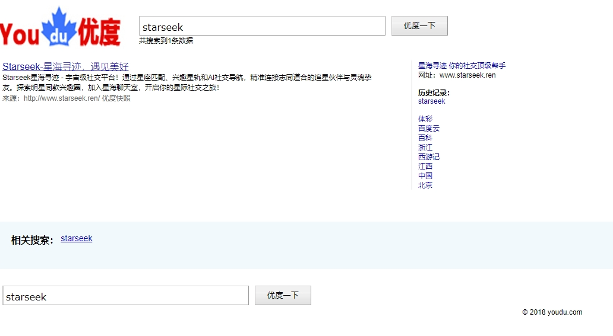
Task: Focus the bottom search box containing starseek
Action: tap(125, 296)
